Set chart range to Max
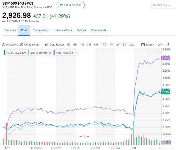 [x=132, y=45]
